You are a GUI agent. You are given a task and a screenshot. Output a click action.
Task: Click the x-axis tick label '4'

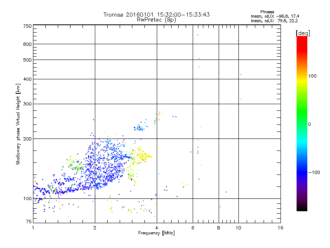[x=157, y=228]
